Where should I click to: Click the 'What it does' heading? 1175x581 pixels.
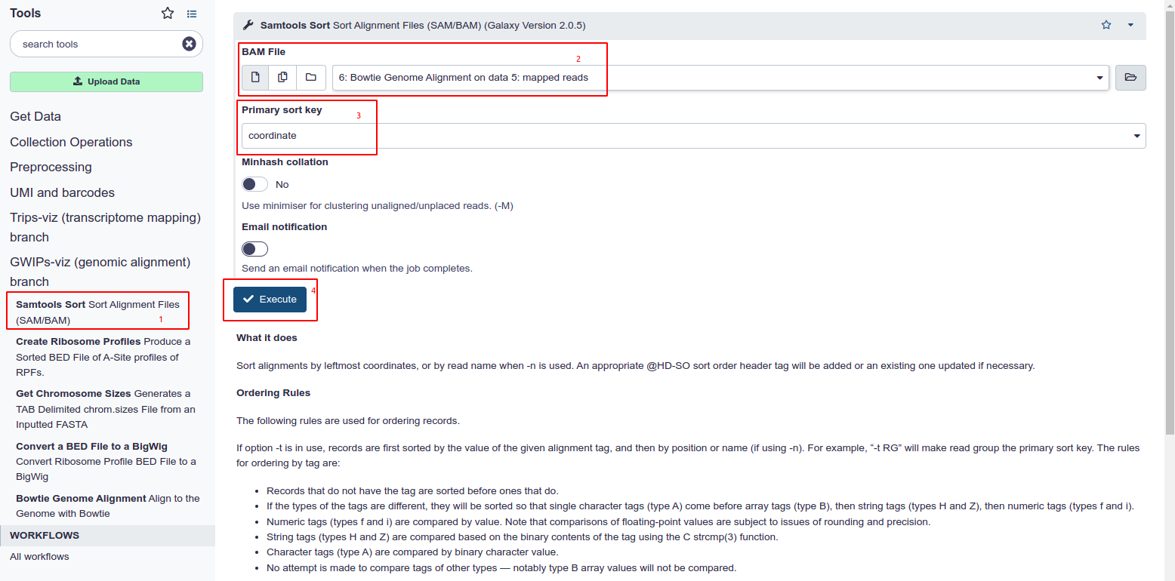click(x=267, y=338)
